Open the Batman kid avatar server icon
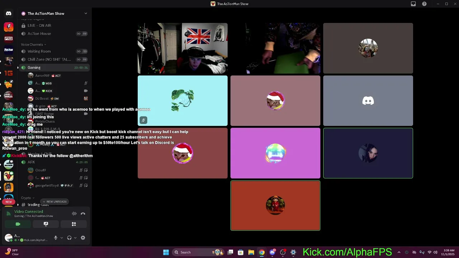The width and height of the screenshot is (459, 258). click(9, 187)
